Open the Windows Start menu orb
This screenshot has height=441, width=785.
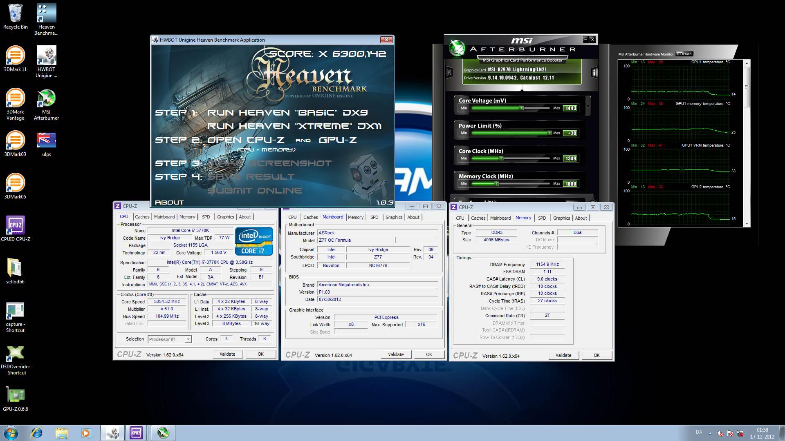[11, 433]
